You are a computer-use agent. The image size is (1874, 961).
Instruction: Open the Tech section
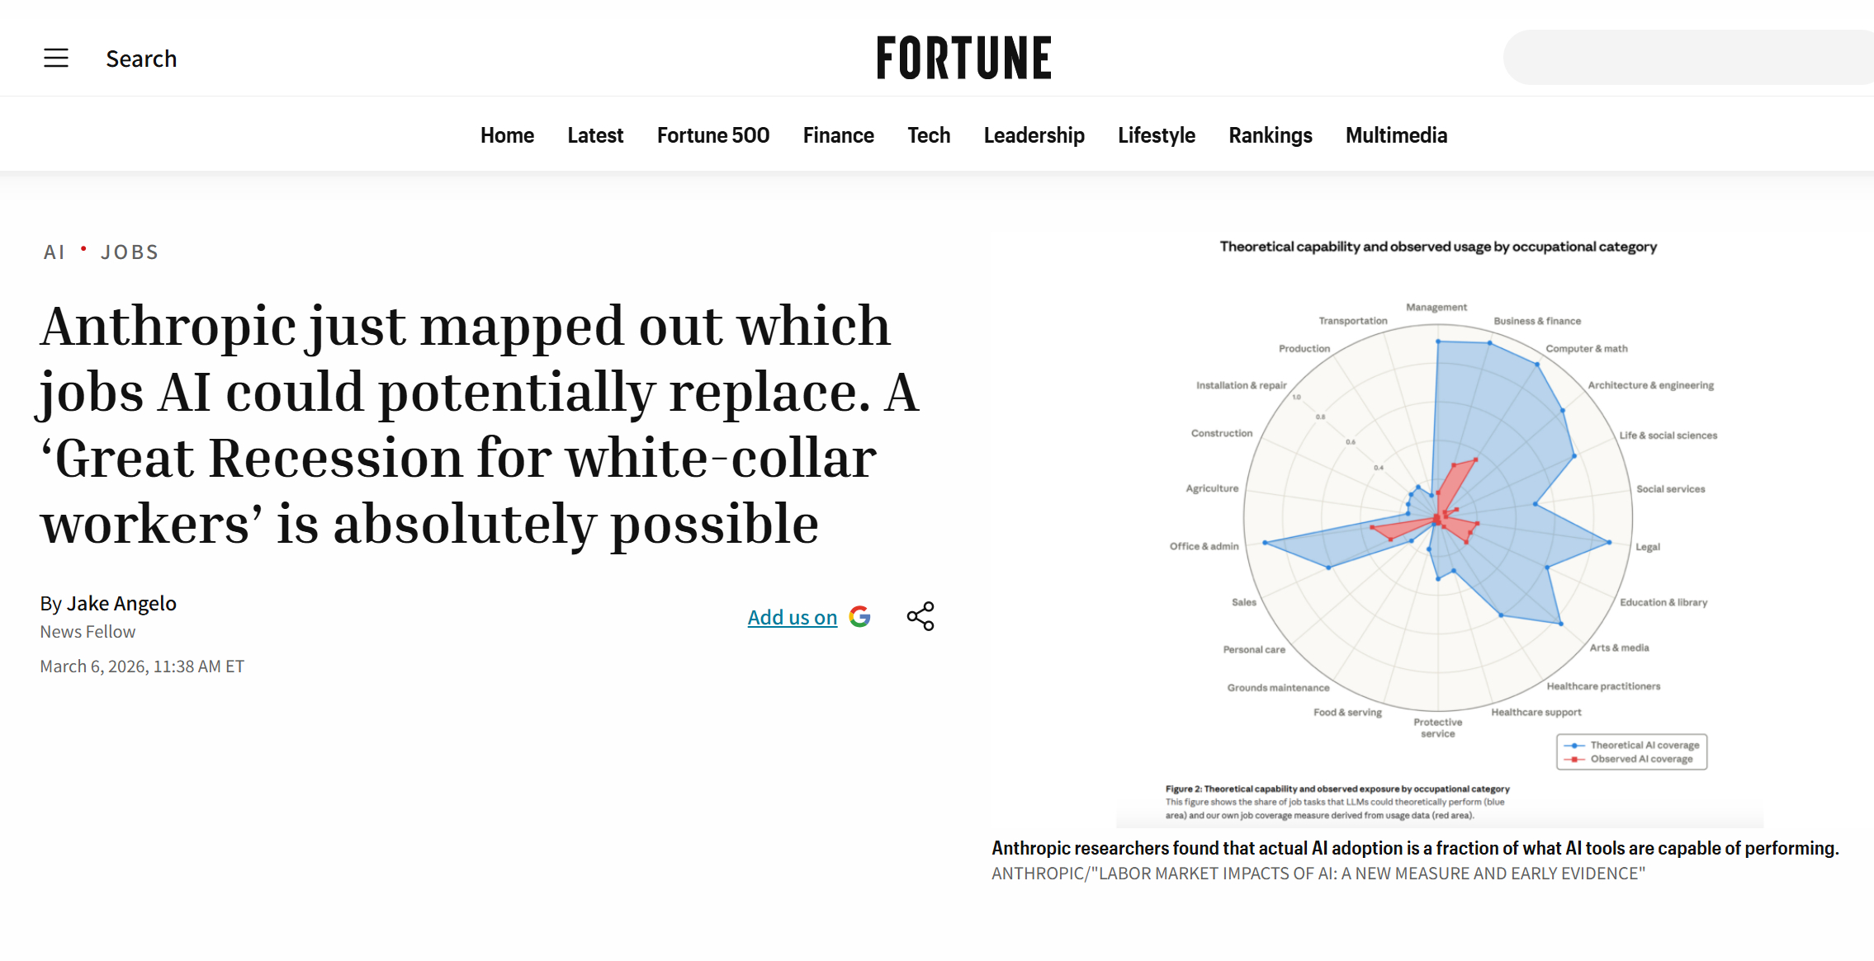pyautogui.click(x=929, y=135)
